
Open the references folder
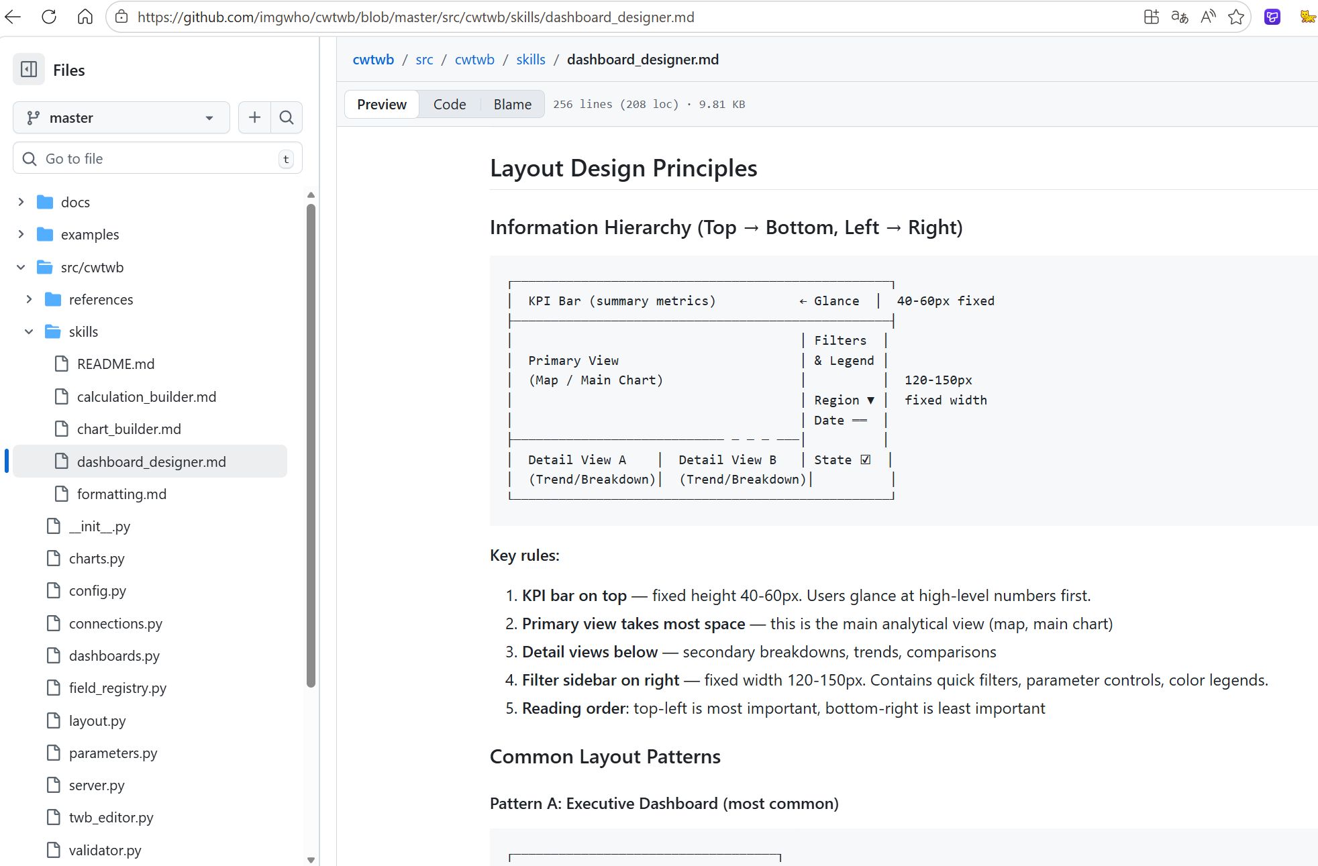[101, 299]
